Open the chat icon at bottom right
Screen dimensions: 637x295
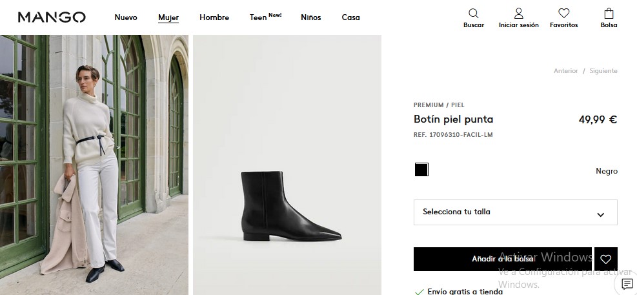click(627, 284)
